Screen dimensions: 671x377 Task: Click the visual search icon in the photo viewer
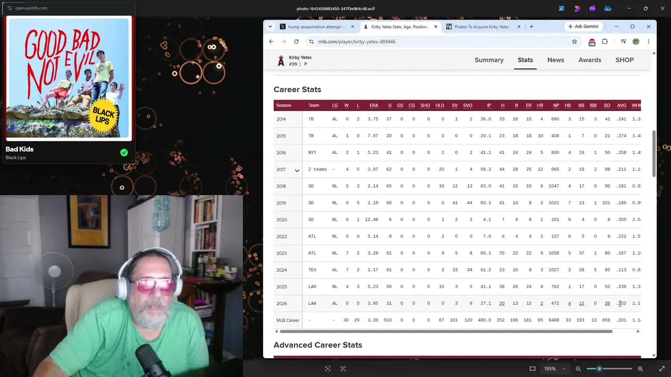pyautogui.click(x=328, y=369)
